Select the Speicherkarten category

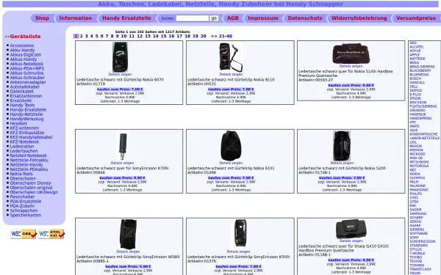tap(26, 215)
